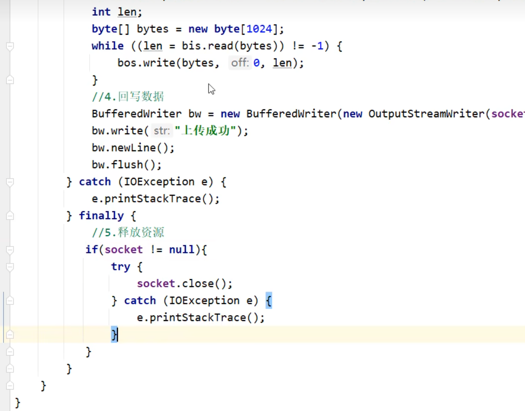Click the number 1024 in the byte array
This screenshot has height=411, width=525.
tap(259, 29)
